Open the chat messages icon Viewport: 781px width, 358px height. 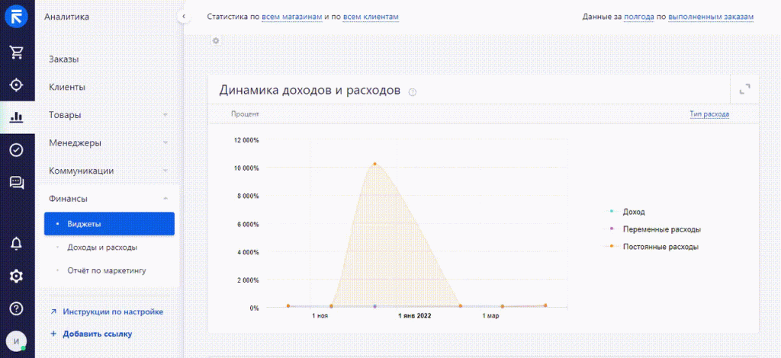[x=16, y=183]
